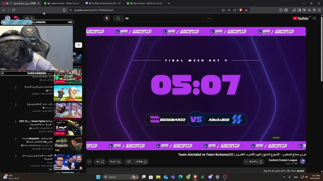Open the taskbar volume speaker icon
Screen dimensions: 323x181
pyautogui.click(x=306, y=177)
